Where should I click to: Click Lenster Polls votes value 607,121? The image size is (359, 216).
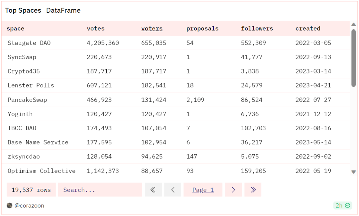[99, 85]
